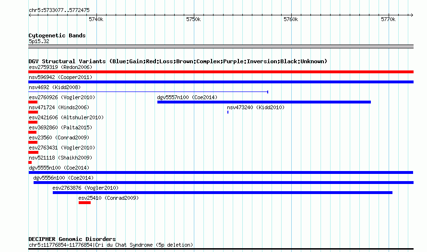Click the red esv2759319 (Redon2006) loss bar

[x=221, y=72]
